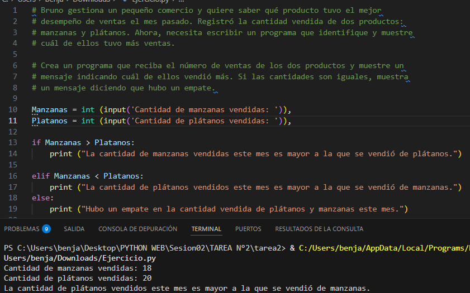Click the 'Platanos' variable on line 11
This screenshot has width=470, height=293.
coord(49,121)
